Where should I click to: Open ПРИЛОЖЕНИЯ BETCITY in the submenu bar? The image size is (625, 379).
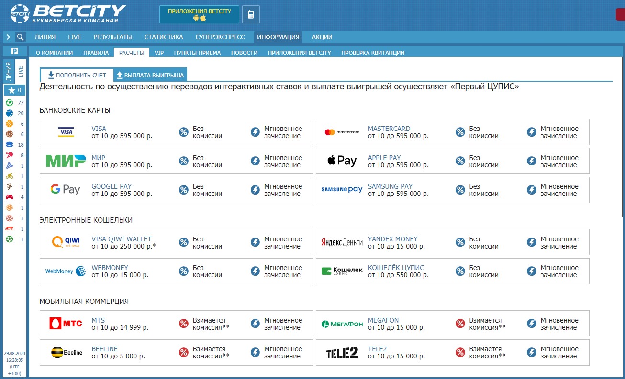click(300, 53)
